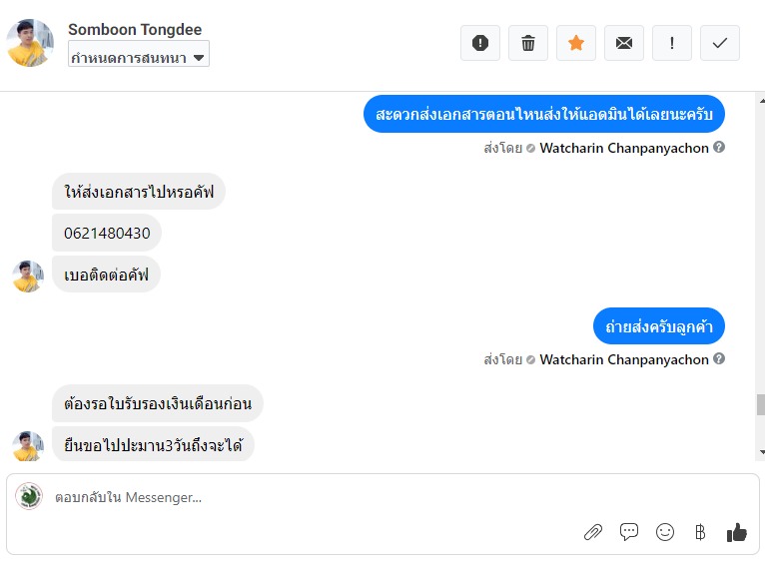Send a thumbs-up like
765x564 pixels.
click(x=737, y=532)
